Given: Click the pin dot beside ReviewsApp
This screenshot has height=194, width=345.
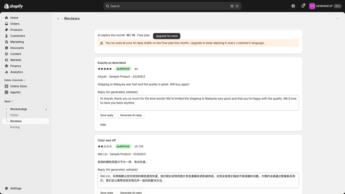Looking at the screenshot, I should tap(46, 109).
